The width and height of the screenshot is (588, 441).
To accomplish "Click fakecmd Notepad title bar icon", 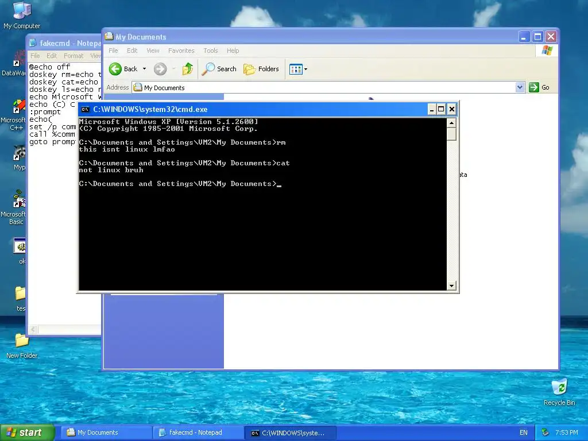I will pos(33,43).
